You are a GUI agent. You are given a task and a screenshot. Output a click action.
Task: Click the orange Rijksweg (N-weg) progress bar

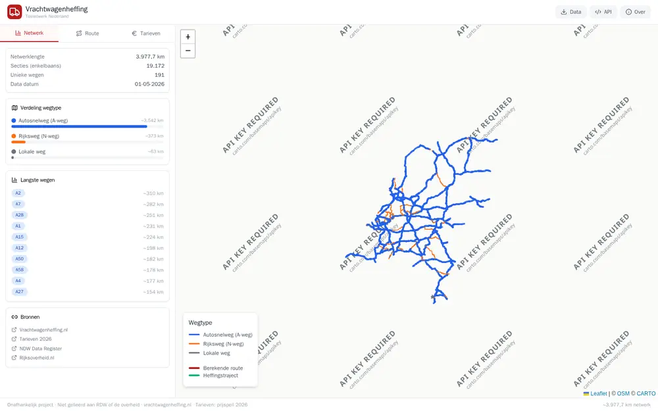(18, 142)
